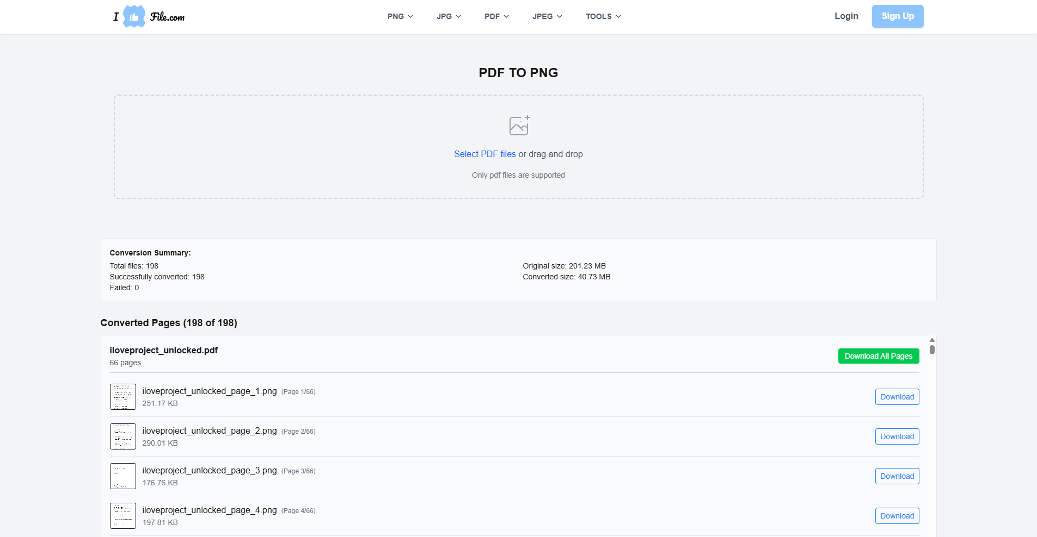This screenshot has height=537, width=1037.
Task: Open the JPEG dropdown in the navigation
Action: click(x=547, y=16)
